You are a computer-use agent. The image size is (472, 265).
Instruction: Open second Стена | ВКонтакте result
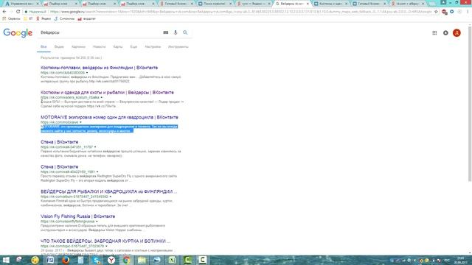coord(59,167)
